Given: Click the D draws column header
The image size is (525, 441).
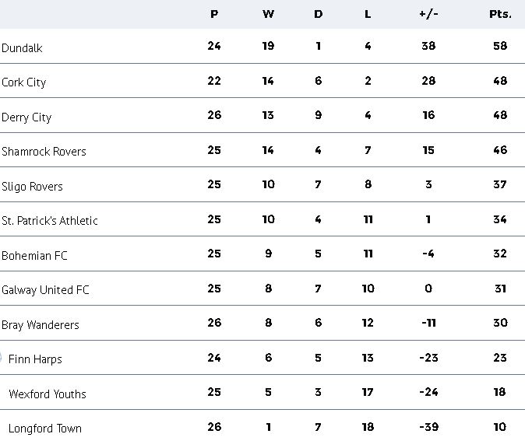Looking at the screenshot, I should click(318, 14).
